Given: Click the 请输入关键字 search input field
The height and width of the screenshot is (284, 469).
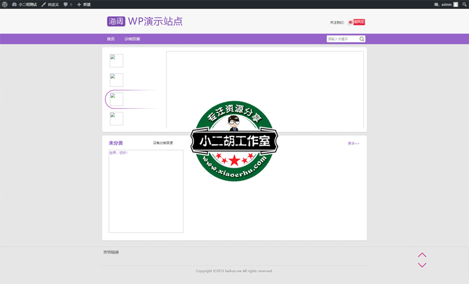Looking at the screenshot, I should (x=342, y=39).
